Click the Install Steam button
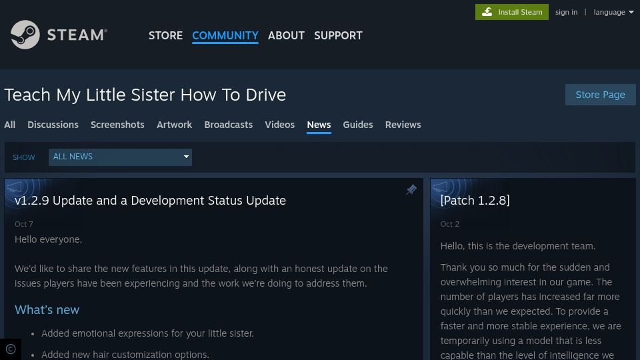Image resolution: width=640 pixels, height=360 pixels. 512,12
